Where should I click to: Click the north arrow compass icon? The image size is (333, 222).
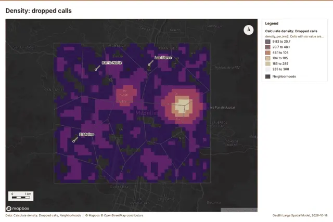249,30
